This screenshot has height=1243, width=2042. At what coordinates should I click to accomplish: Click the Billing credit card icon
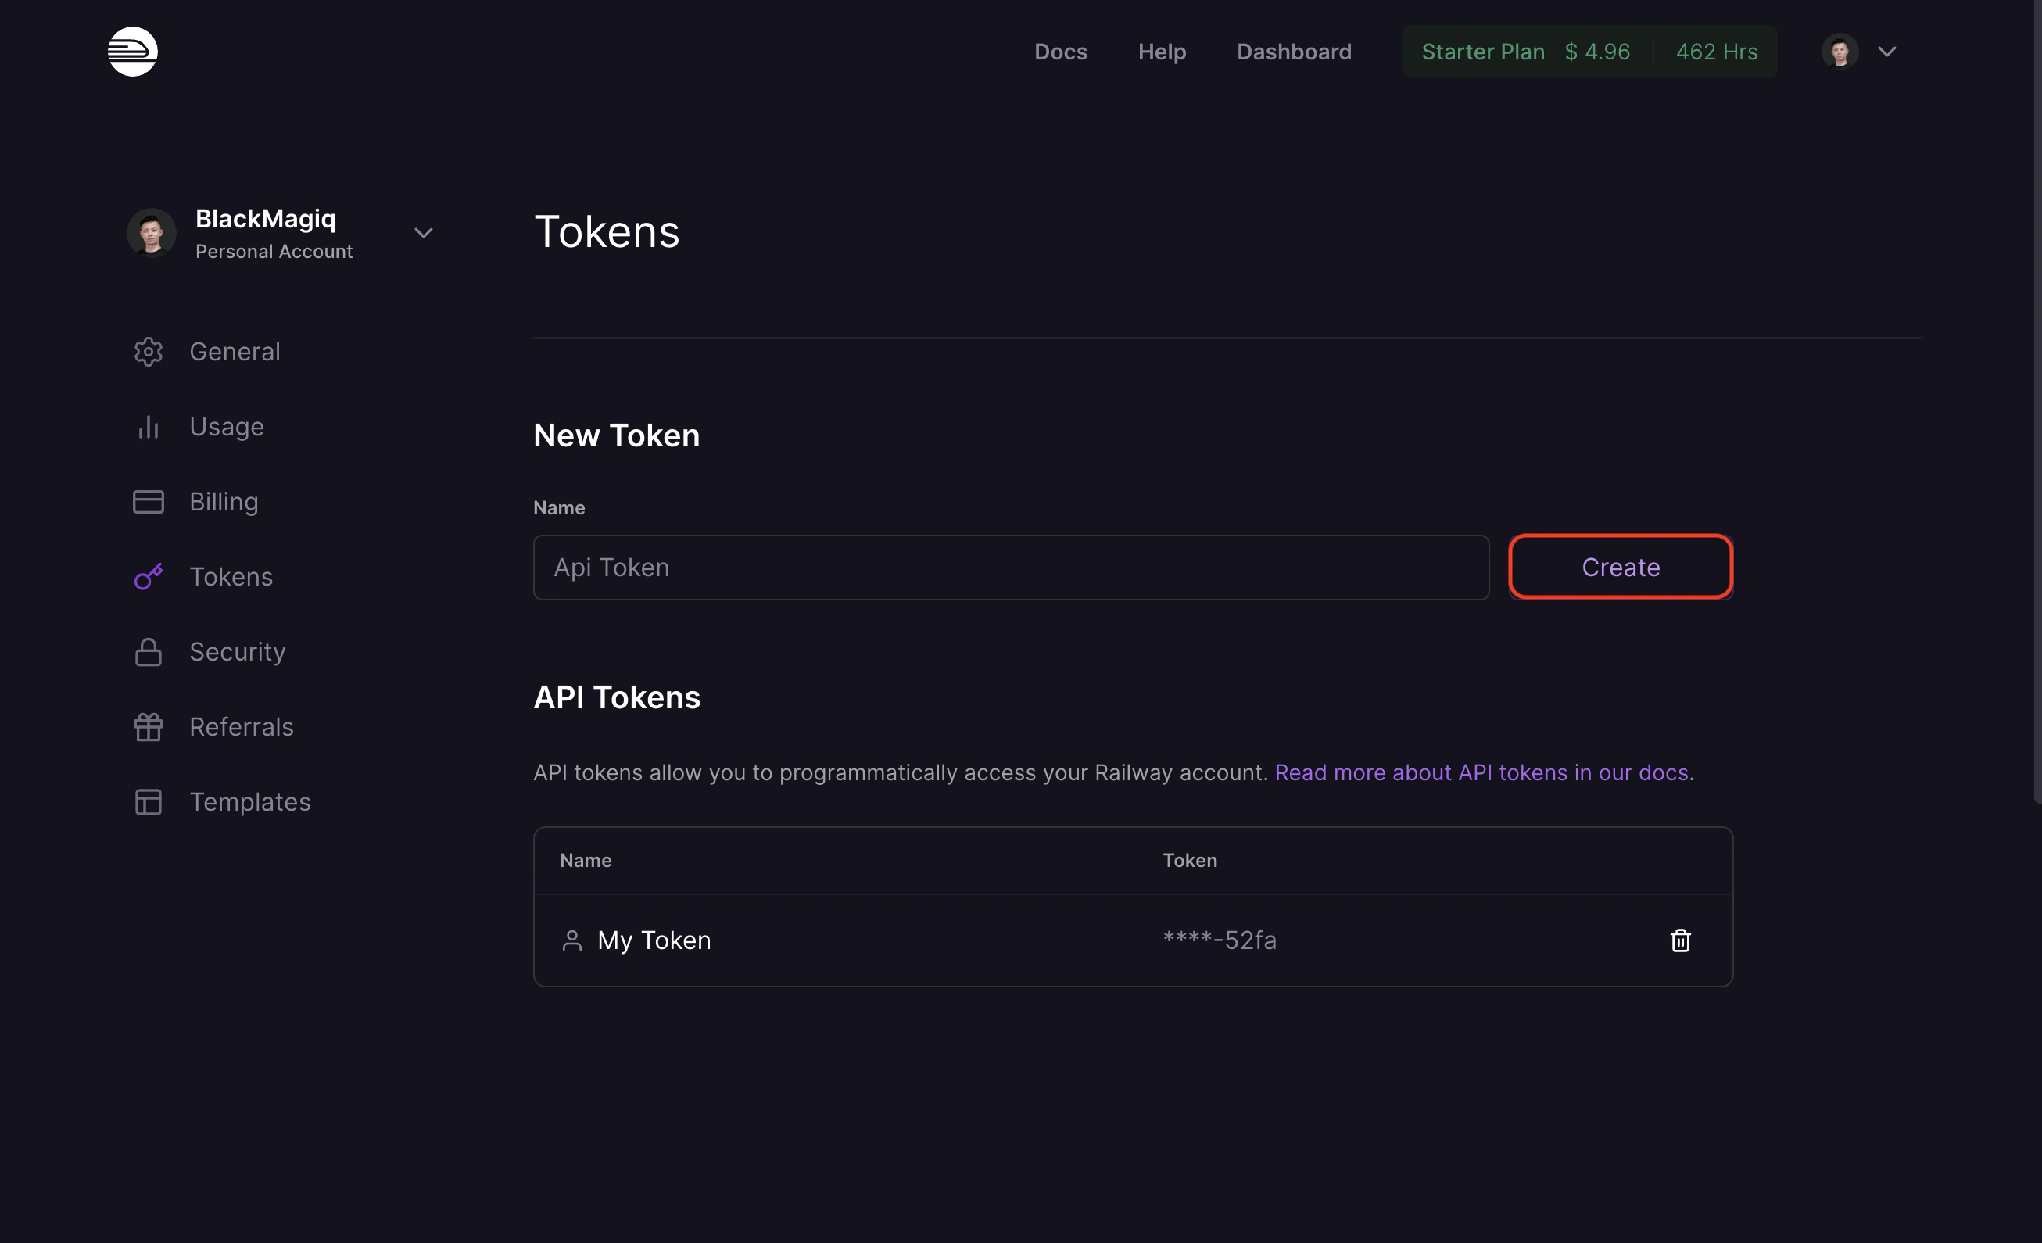[149, 501]
